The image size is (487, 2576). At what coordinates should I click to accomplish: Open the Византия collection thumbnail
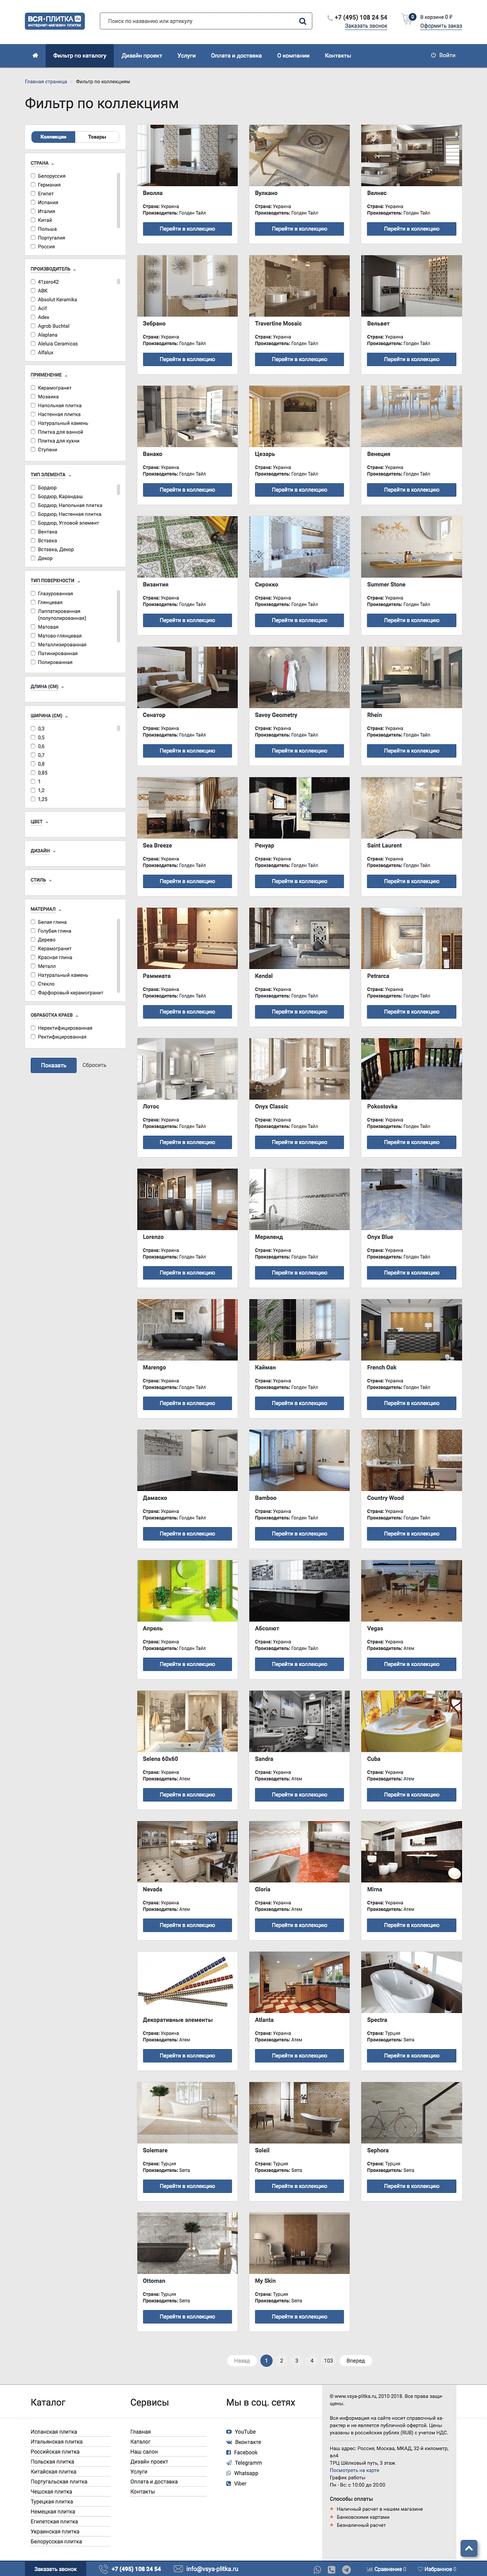[187, 547]
